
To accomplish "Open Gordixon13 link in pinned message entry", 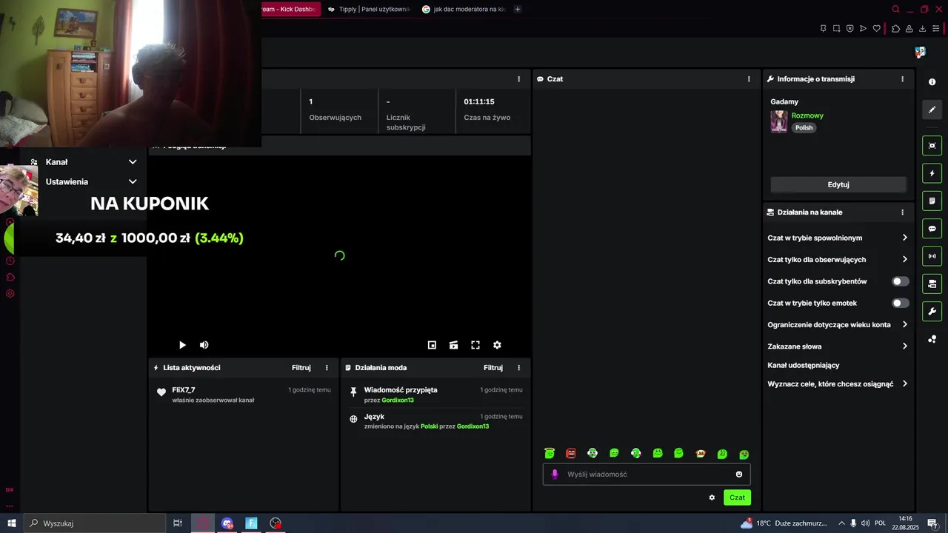I will pos(398,400).
